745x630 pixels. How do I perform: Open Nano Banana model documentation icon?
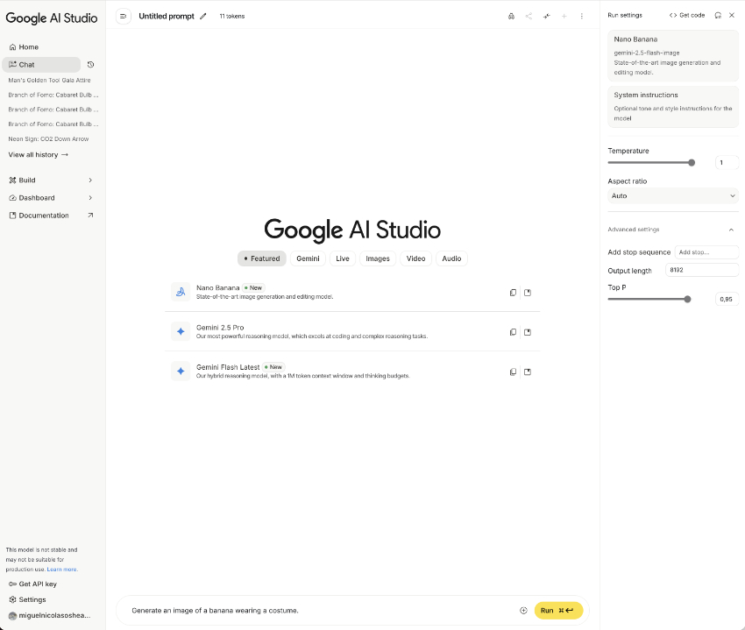tap(528, 293)
